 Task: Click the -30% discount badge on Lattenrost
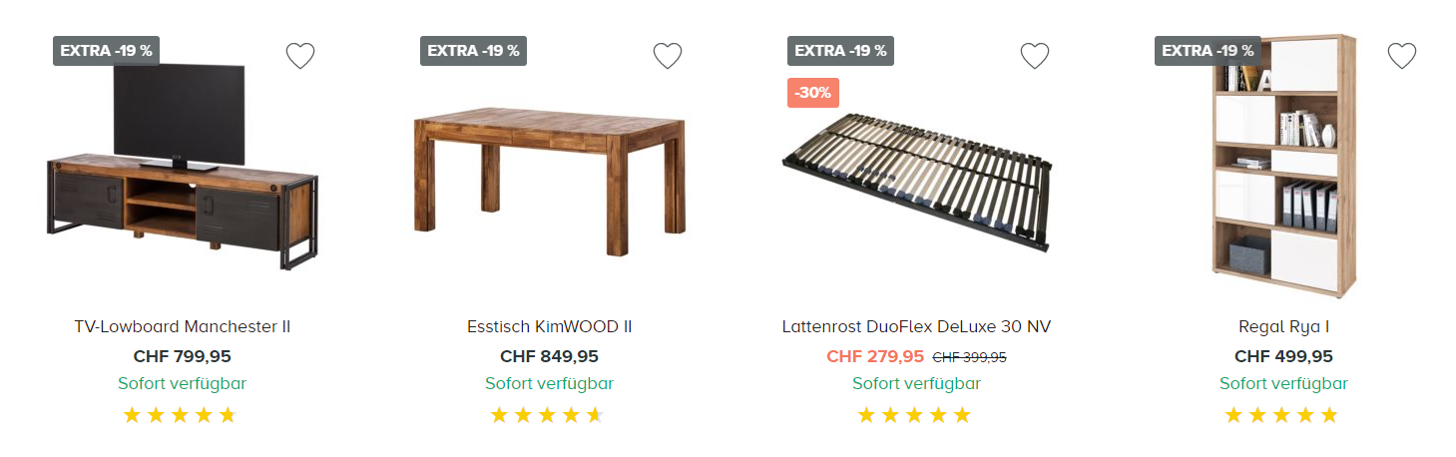click(x=813, y=93)
